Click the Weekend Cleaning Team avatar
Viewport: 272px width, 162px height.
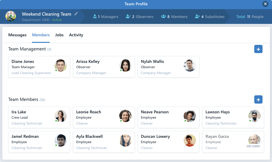click(11, 17)
